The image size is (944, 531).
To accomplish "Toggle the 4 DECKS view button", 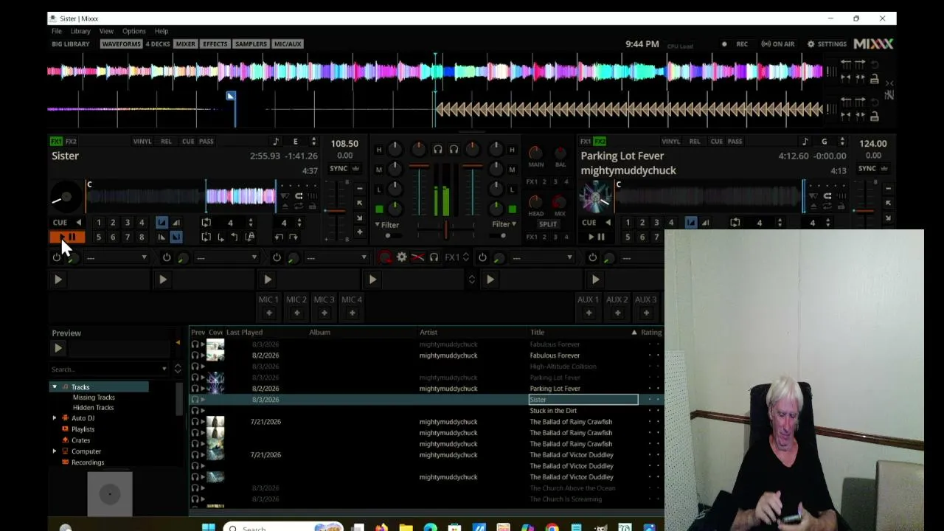I will pos(158,44).
